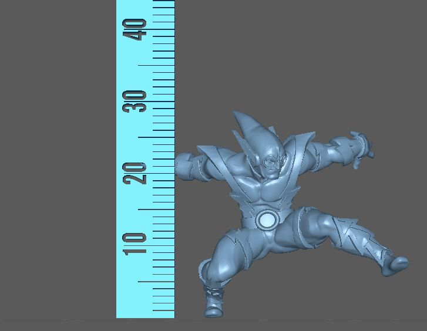427x331 pixels.
Task: Click the 40 mark on the ruler
Action: (136, 29)
